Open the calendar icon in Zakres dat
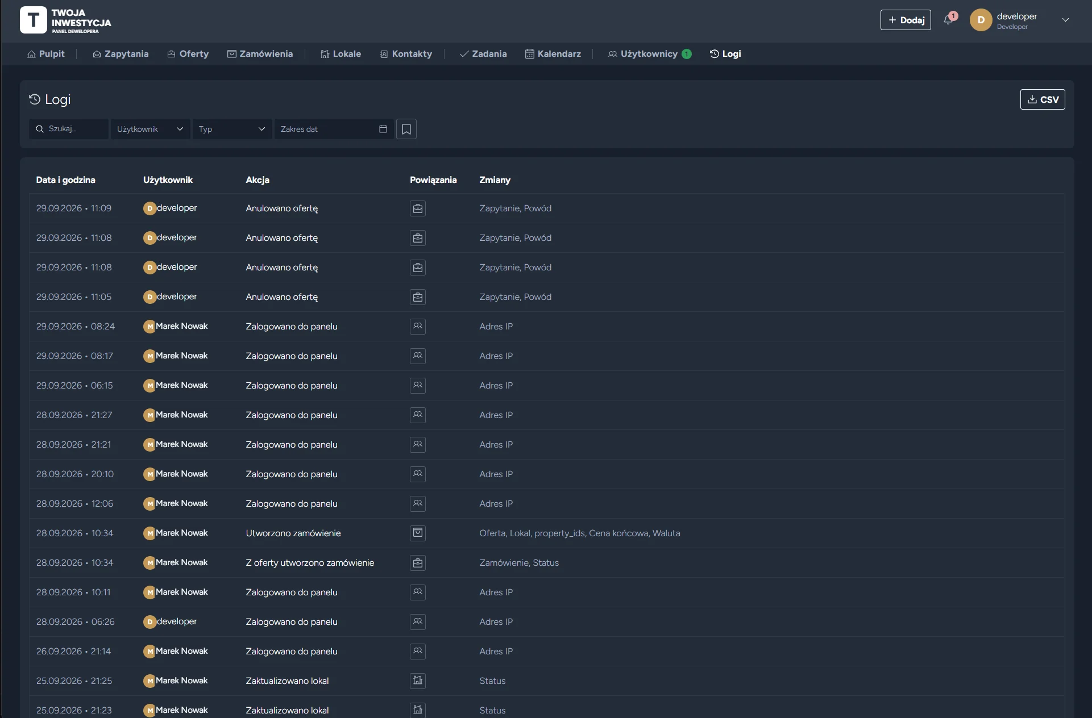The width and height of the screenshot is (1092, 718). [383, 129]
